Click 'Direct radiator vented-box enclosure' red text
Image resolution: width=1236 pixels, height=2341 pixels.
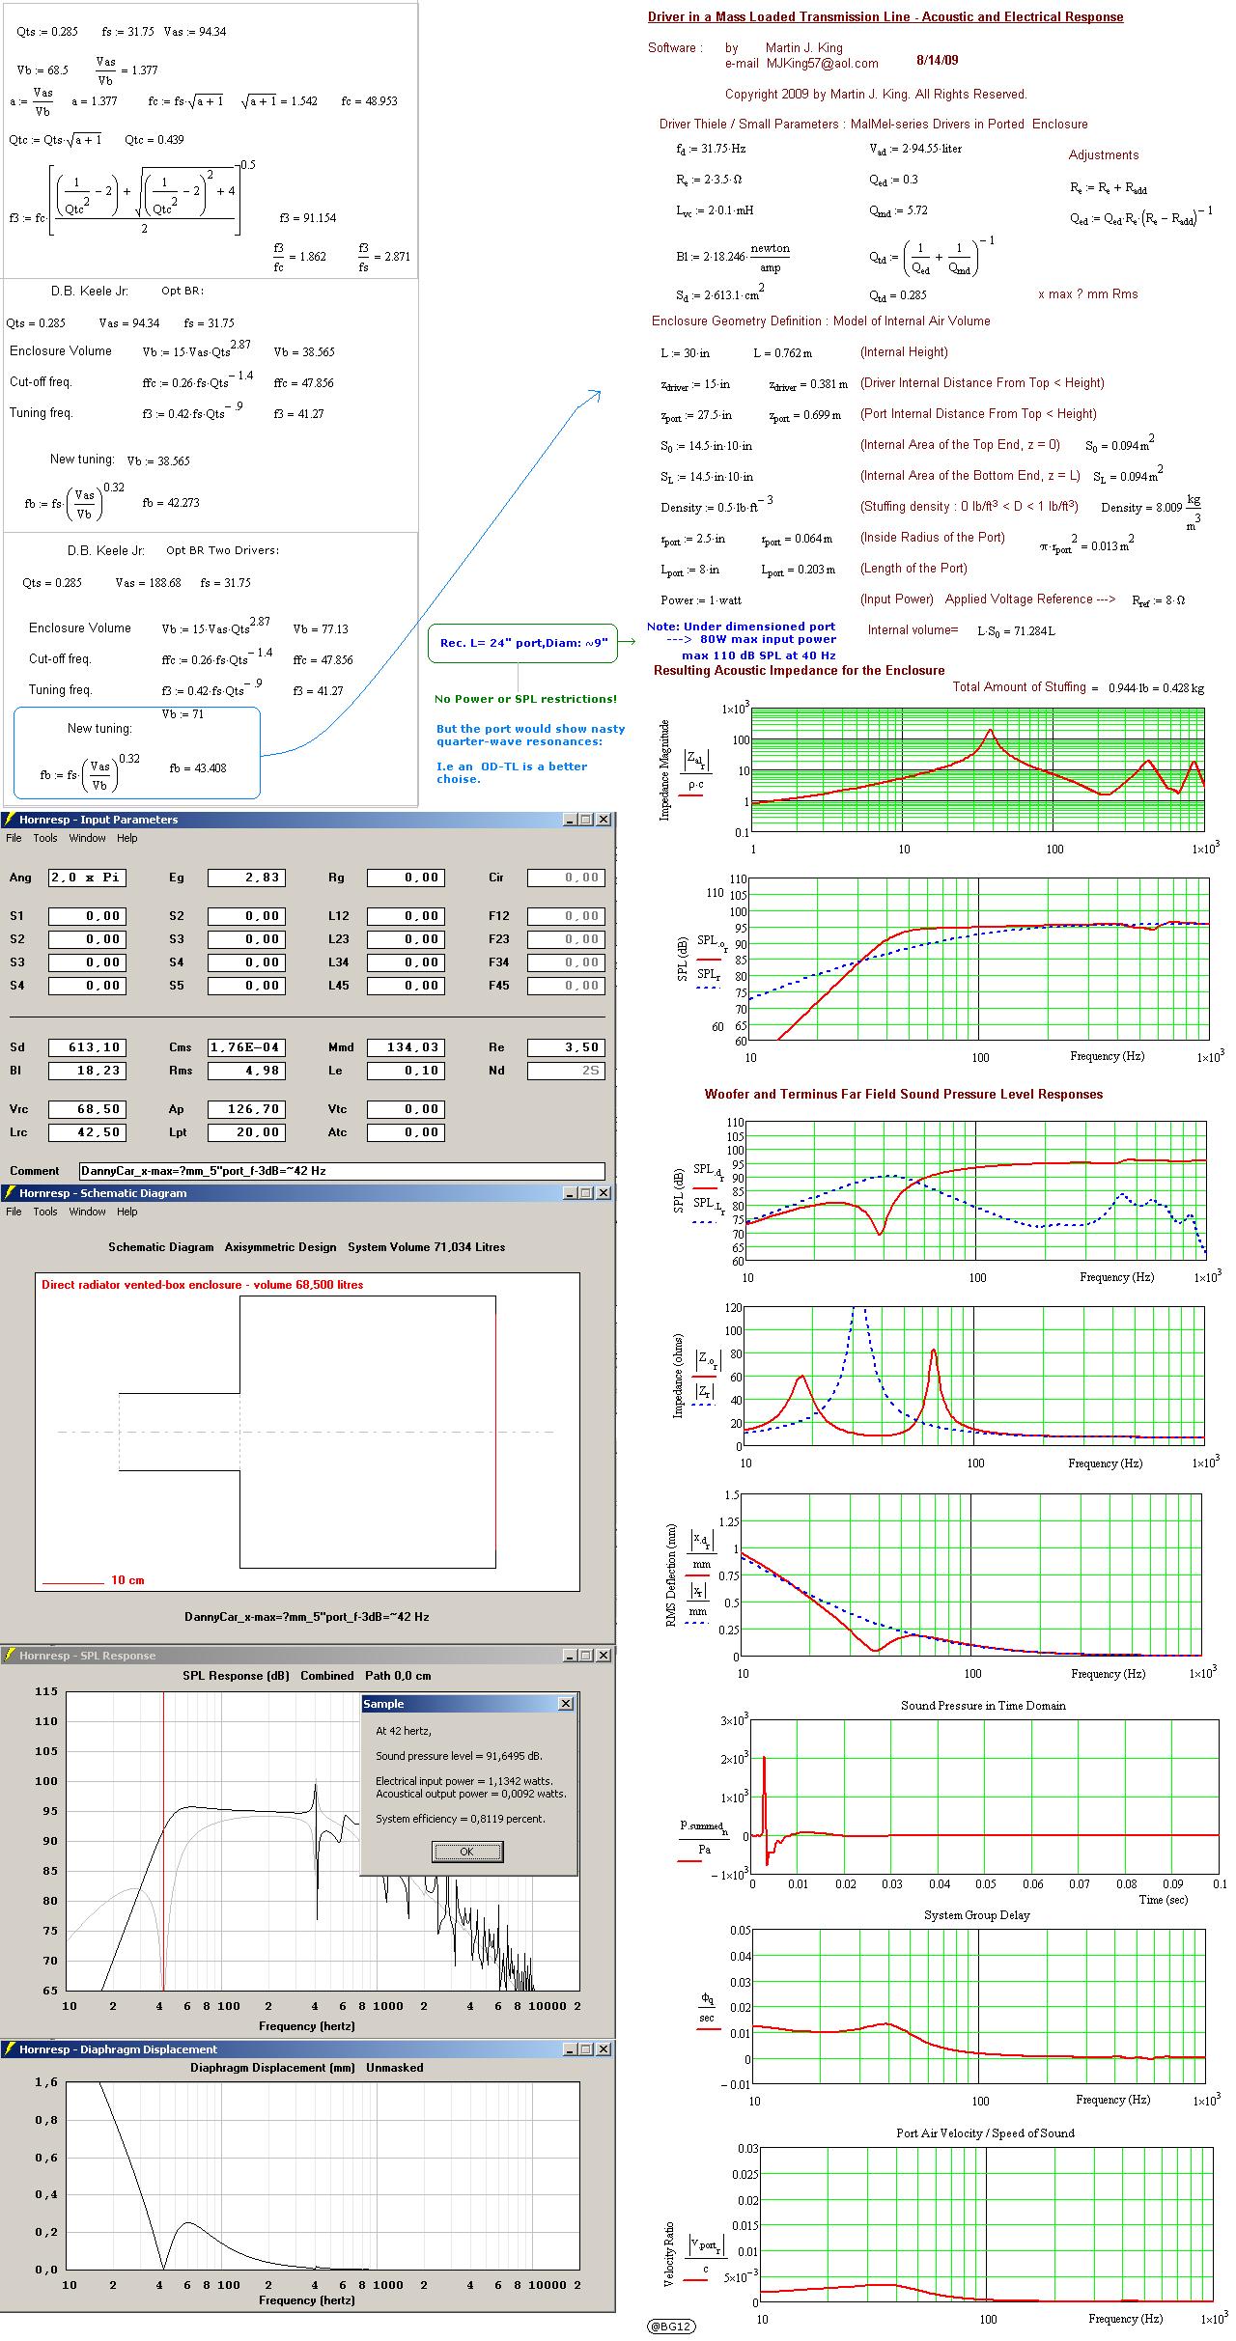click(x=203, y=1285)
